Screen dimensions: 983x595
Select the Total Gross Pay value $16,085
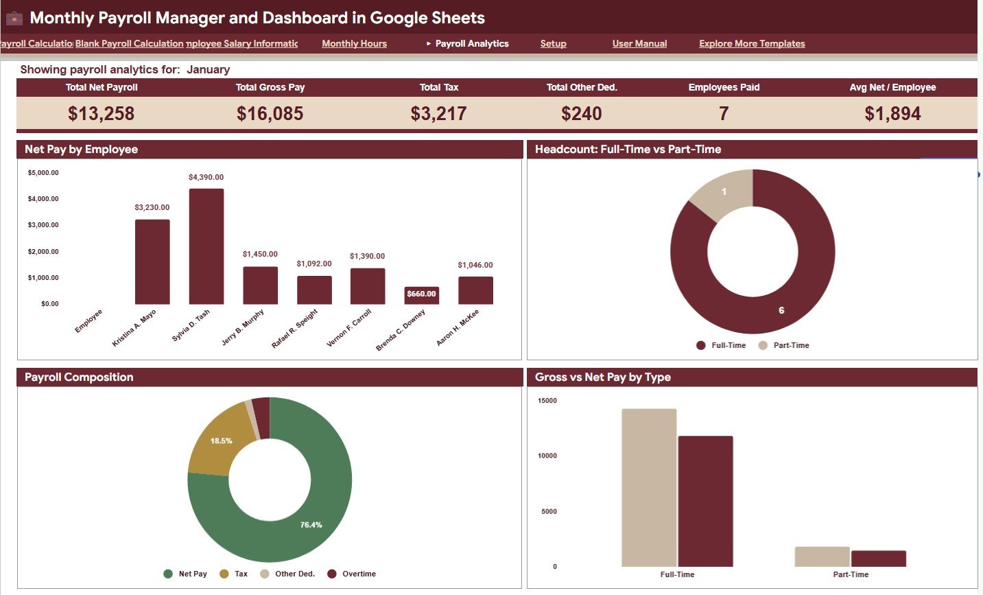270,113
